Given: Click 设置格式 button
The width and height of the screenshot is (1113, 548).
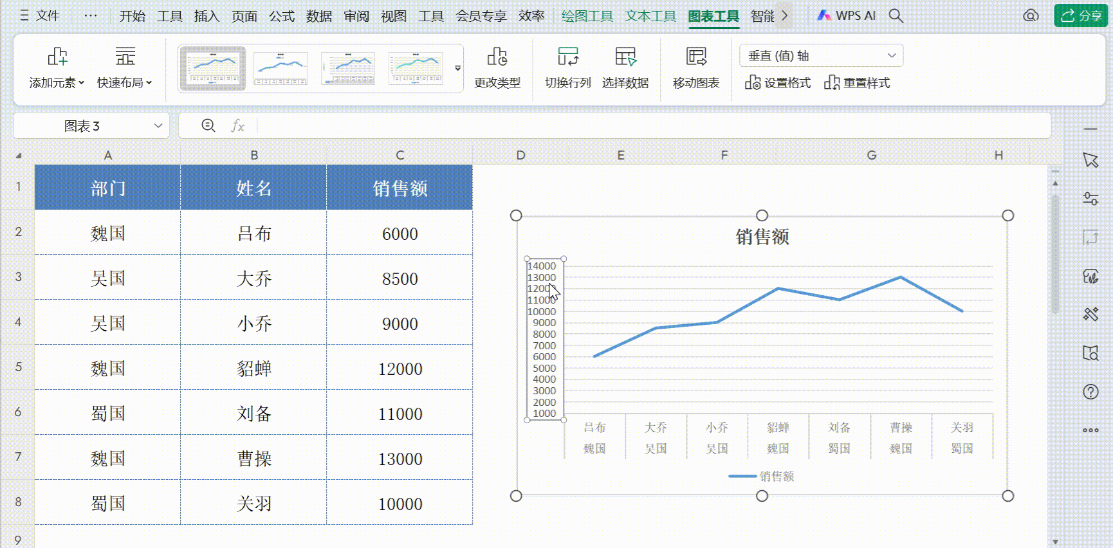Looking at the screenshot, I should [x=777, y=83].
